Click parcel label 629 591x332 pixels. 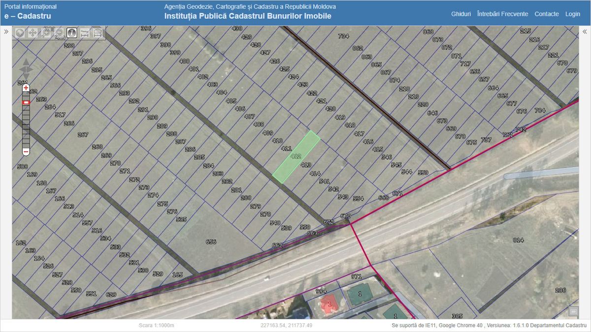111,295
